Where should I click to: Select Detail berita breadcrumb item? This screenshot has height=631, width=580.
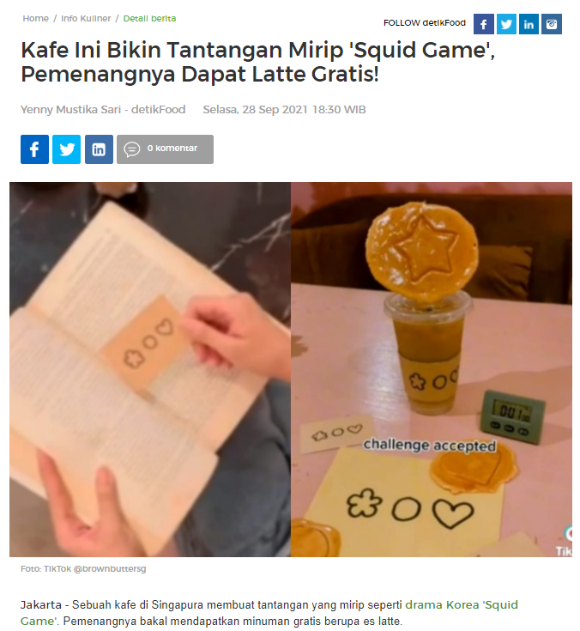point(149,19)
